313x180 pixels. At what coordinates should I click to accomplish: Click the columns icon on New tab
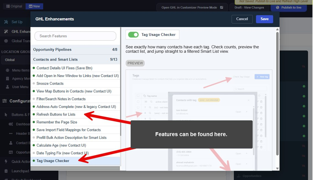tap(30, 6)
